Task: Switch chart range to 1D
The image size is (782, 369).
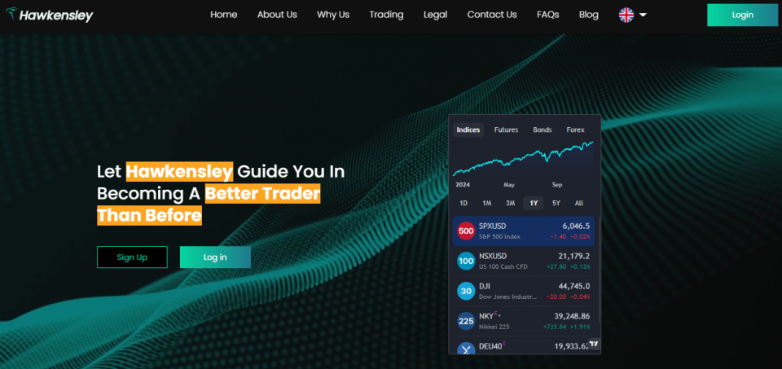Action: (x=463, y=203)
